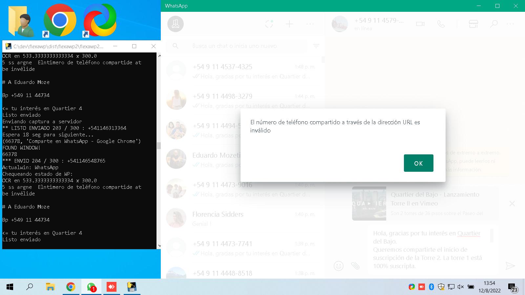This screenshot has height=295, width=525.
Task: Open the user folder desktop icon
Action: pyautogui.click(x=21, y=21)
